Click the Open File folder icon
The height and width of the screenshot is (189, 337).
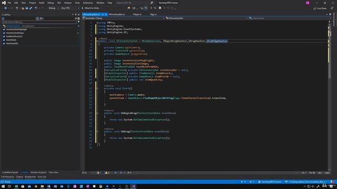click(x=23, y=8)
